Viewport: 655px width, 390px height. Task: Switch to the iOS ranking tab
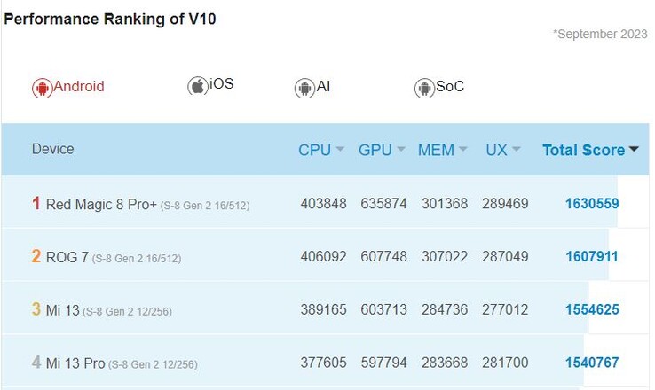click(222, 85)
